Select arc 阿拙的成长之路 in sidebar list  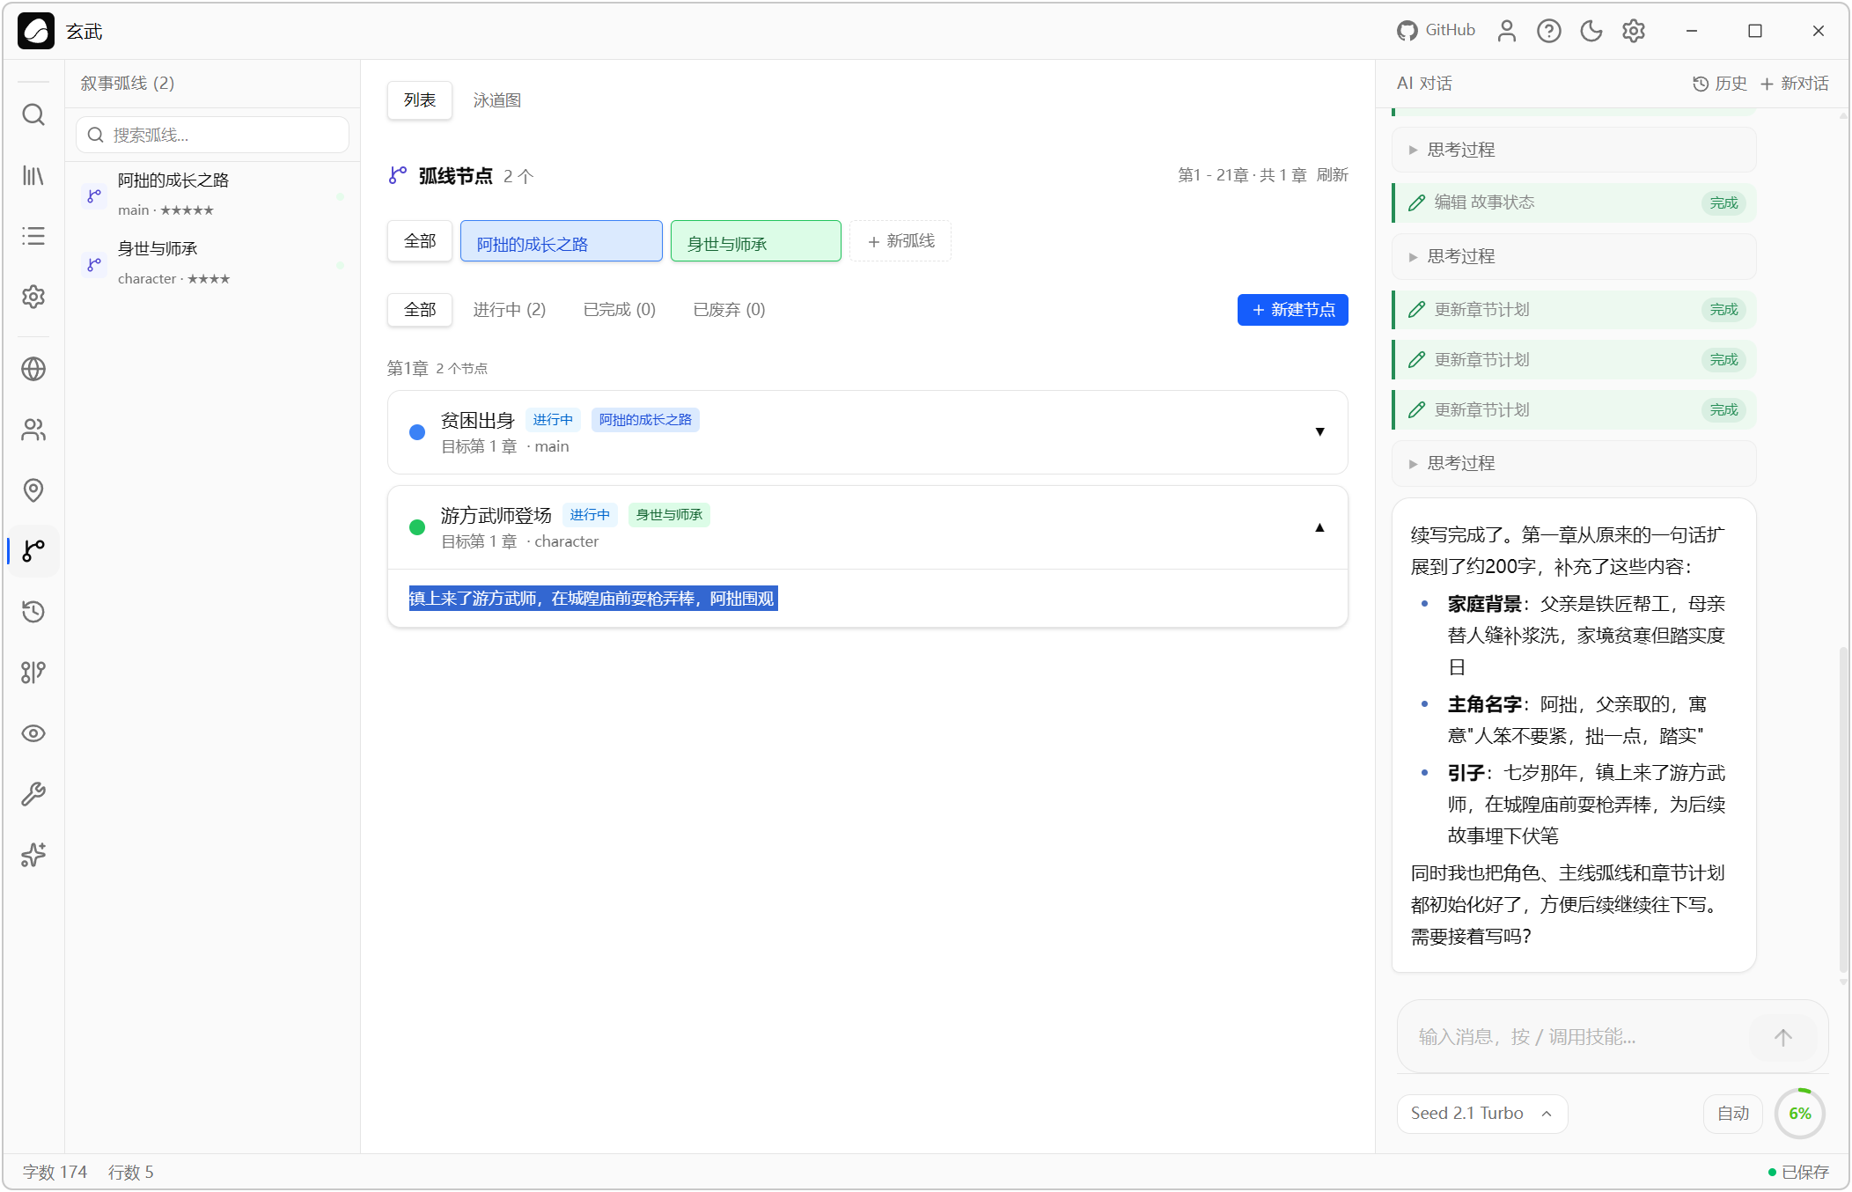coord(213,195)
